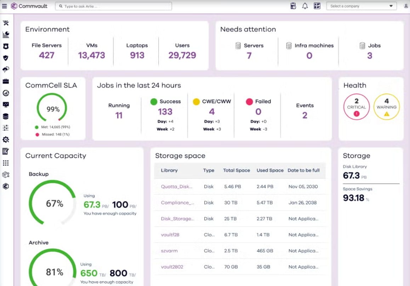Viewport: 410px width, 286px height.
Task: Open the user profile icon
Action: click(x=406, y=6)
